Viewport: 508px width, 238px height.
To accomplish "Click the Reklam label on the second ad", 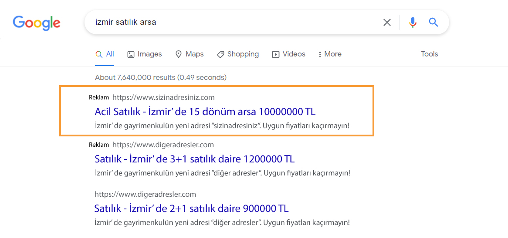I will 99,145.
